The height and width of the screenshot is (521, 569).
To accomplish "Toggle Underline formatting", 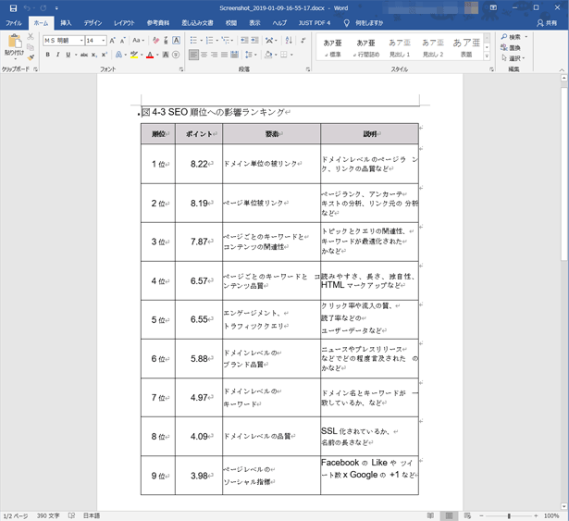I will click(x=68, y=55).
